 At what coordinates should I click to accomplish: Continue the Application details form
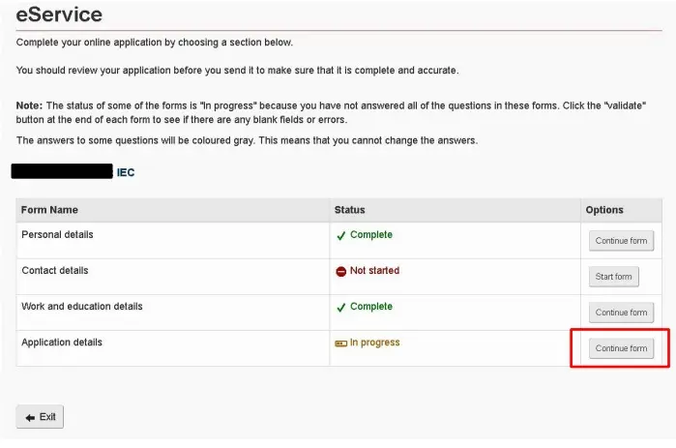[x=621, y=348]
